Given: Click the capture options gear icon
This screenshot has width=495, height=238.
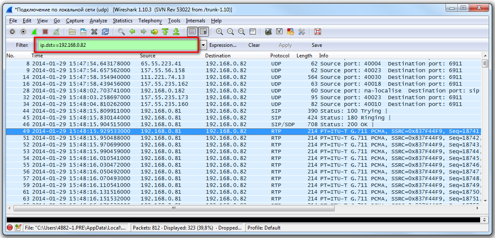Looking at the screenshot, I should [23, 32].
